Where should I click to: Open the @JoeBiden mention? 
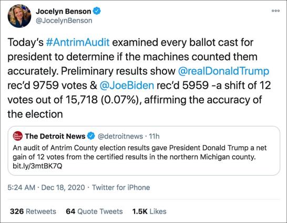(x=127, y=86)
